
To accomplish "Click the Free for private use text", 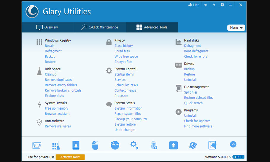I will 40,157.
